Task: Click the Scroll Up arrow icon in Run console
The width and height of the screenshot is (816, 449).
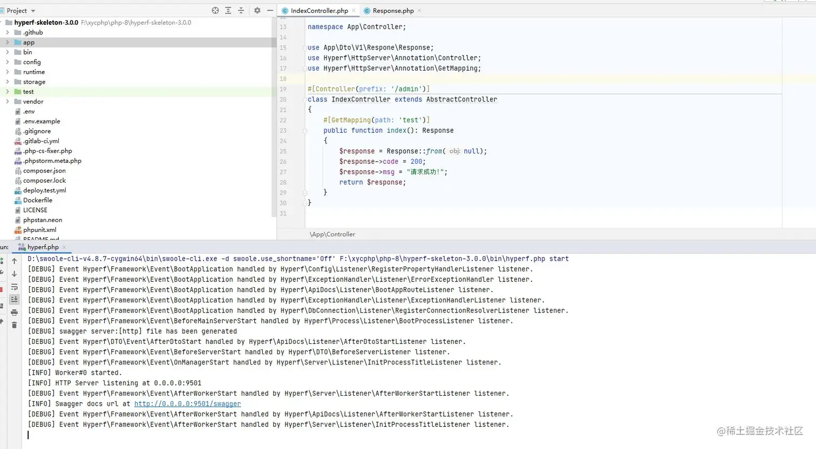Action: [15, 261]
